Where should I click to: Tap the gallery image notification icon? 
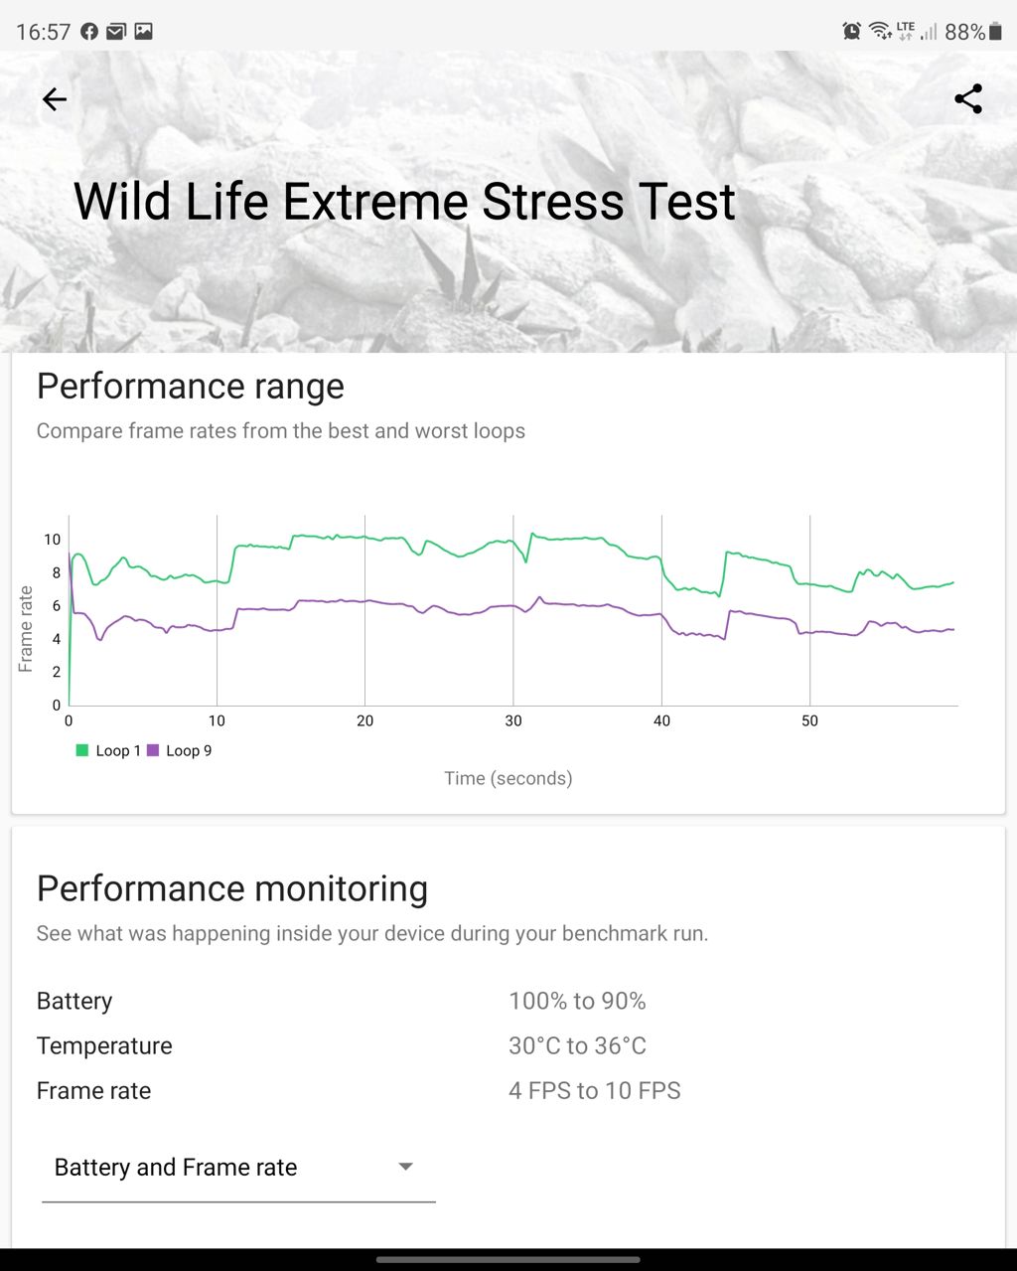(x=144, y=32)
